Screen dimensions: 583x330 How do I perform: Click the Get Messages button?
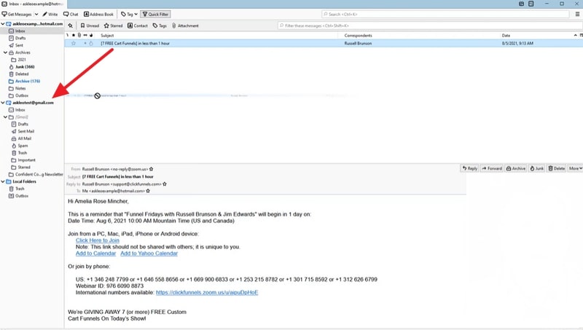tap(17, 14)
